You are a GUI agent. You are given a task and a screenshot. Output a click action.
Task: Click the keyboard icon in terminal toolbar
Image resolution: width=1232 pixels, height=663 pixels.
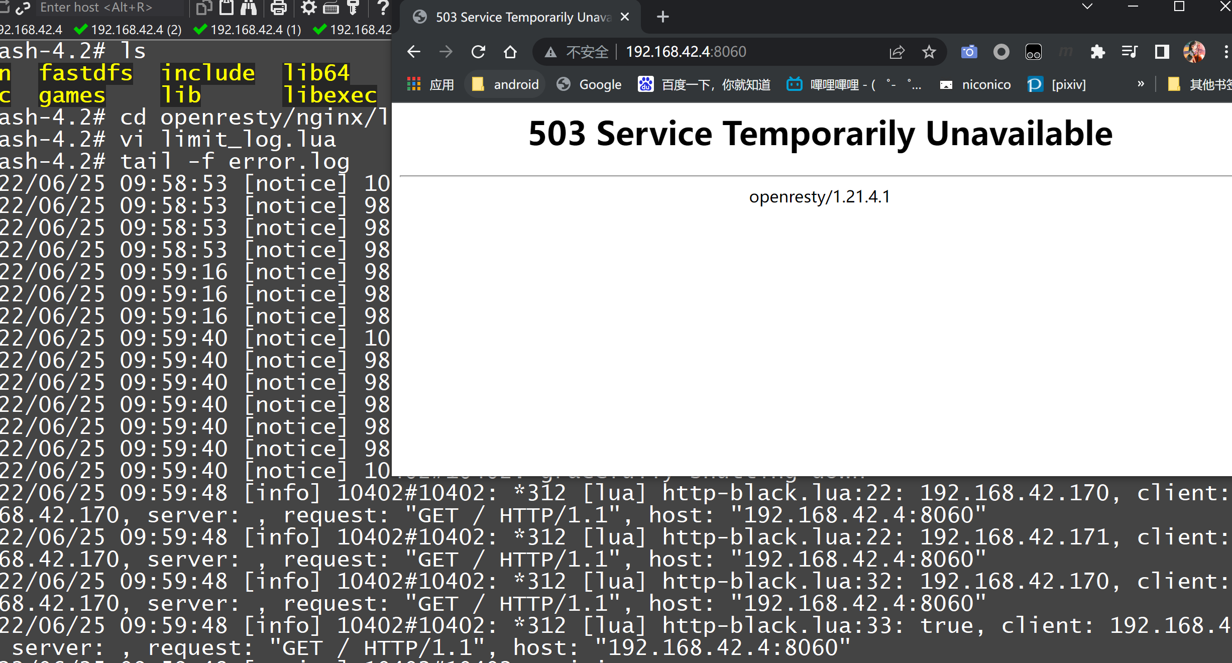click(x=331, y=8)
